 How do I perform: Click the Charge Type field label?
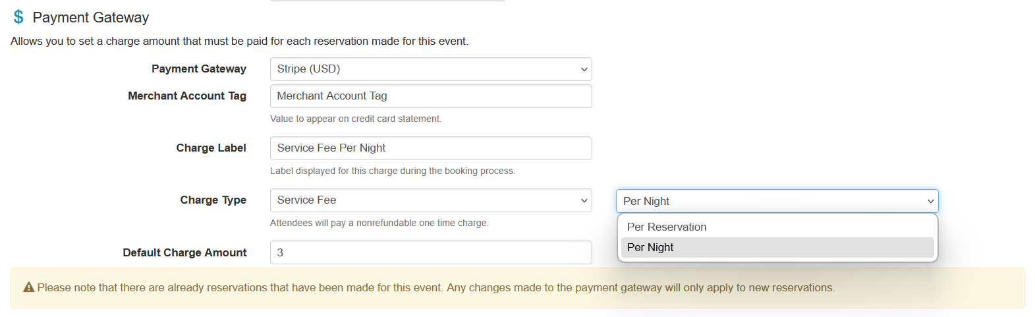pos(213,200)
